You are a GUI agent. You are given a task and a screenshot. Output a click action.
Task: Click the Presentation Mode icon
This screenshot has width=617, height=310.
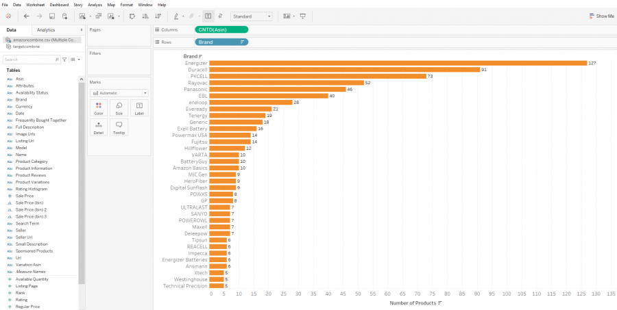[x=302, y=16]
